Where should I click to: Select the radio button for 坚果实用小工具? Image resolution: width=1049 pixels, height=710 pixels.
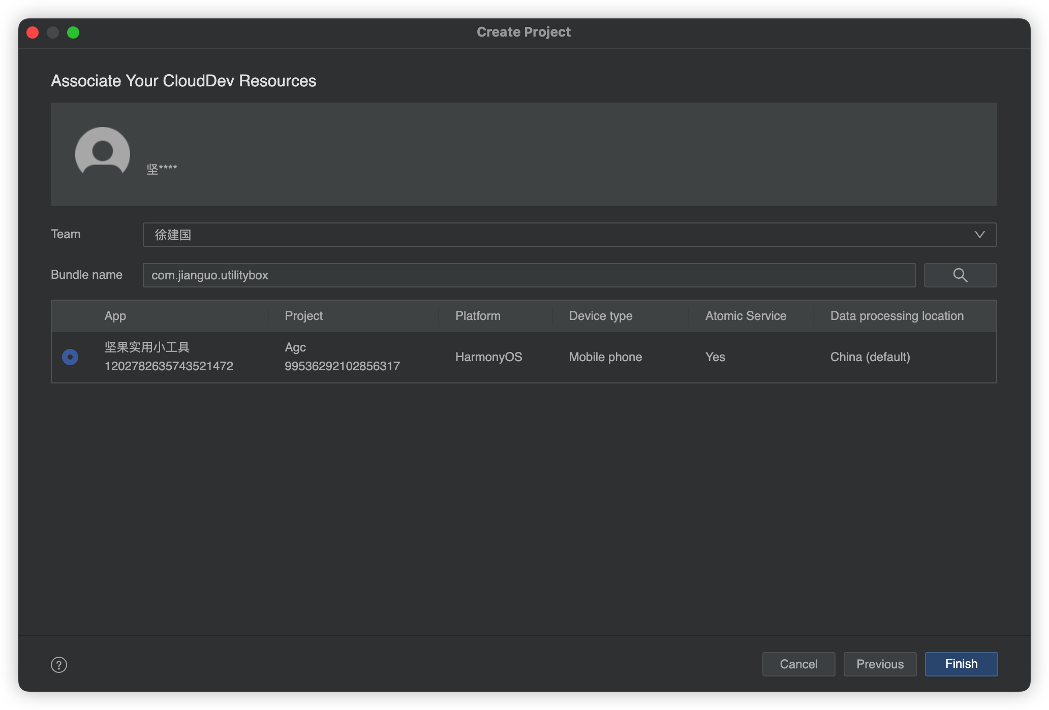tap(69, 356)
